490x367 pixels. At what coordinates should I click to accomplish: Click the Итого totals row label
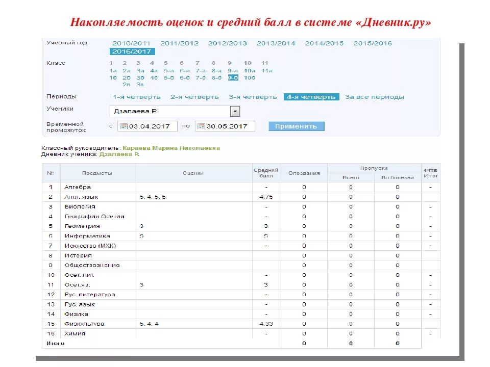click(55, 343)
